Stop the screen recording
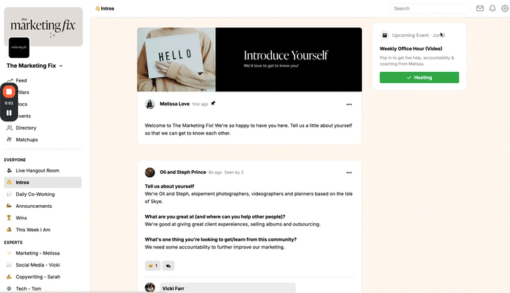Screen dimensions: 510x293 click(9, 92)
